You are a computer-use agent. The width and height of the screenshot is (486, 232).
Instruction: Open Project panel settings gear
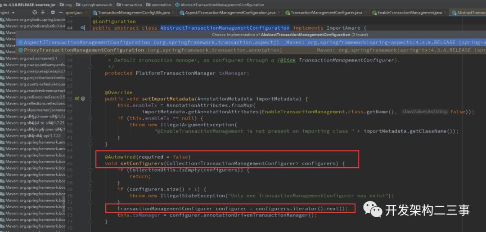(x=53, y=13)
